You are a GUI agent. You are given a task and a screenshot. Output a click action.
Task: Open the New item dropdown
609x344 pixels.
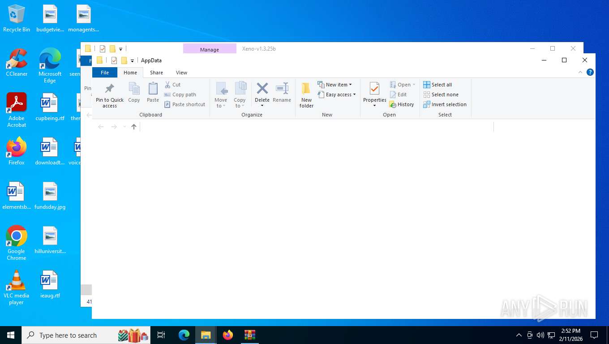pos(335,85)
